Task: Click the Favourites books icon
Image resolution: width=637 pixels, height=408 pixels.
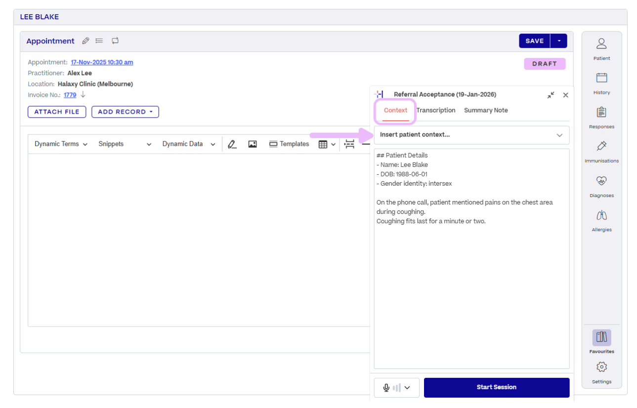Action: tap(601, 337)
